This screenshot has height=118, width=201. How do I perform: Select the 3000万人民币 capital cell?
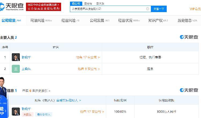[166, 112]
